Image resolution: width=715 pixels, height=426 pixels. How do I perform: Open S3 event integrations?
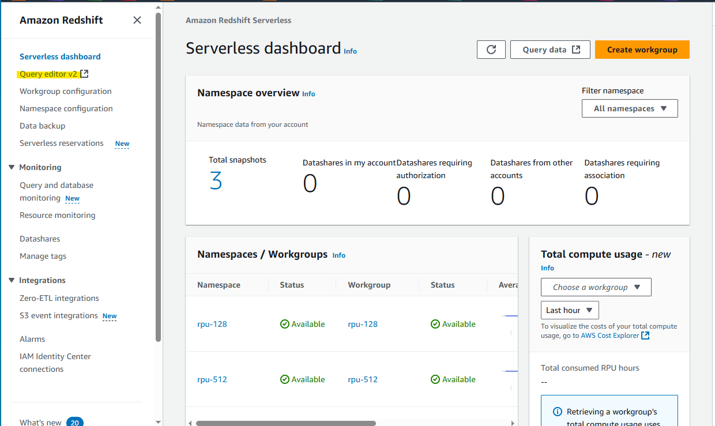59,315
